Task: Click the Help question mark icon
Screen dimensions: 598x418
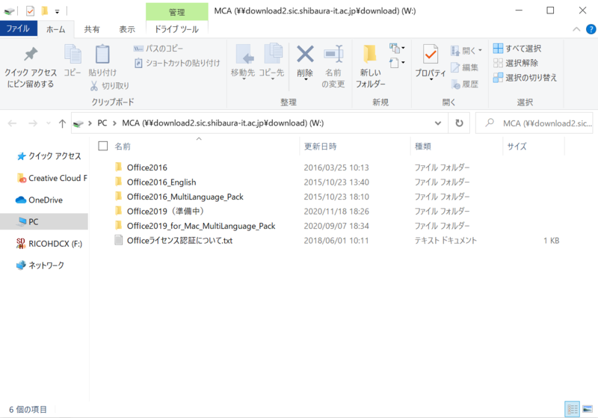Action: coord(591,29)
